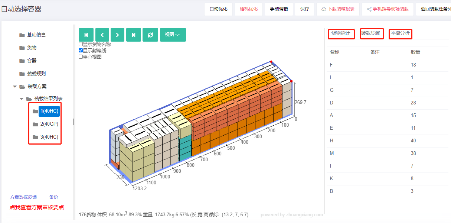Click folder icon beside 基础信息
Screen dimensions: 451x223
click(22, 35)
